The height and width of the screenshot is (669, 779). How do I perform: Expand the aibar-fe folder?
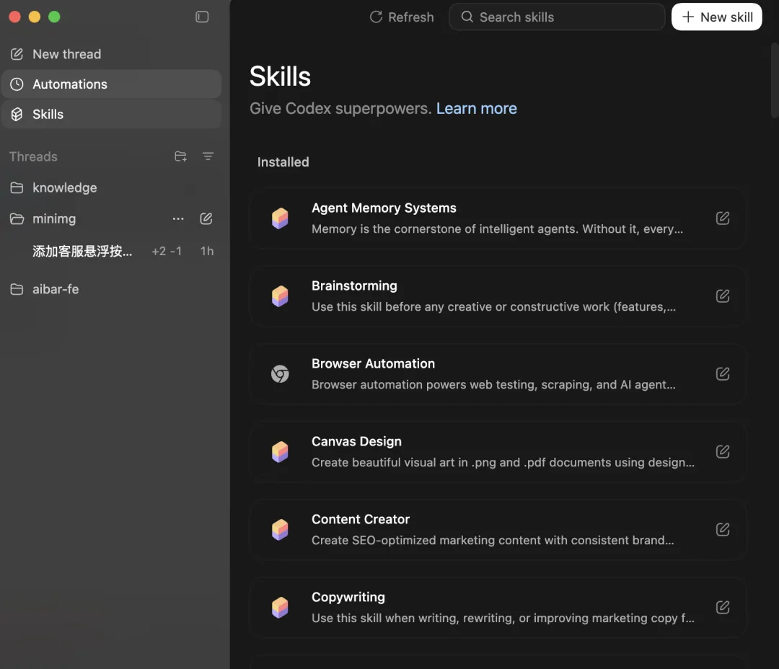(111, 289)
